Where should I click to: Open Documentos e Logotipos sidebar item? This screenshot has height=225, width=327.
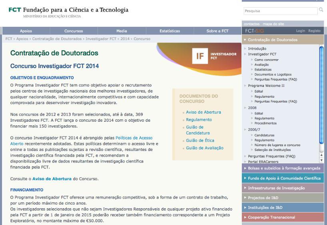pyautogui.click(x=273, y=74)
